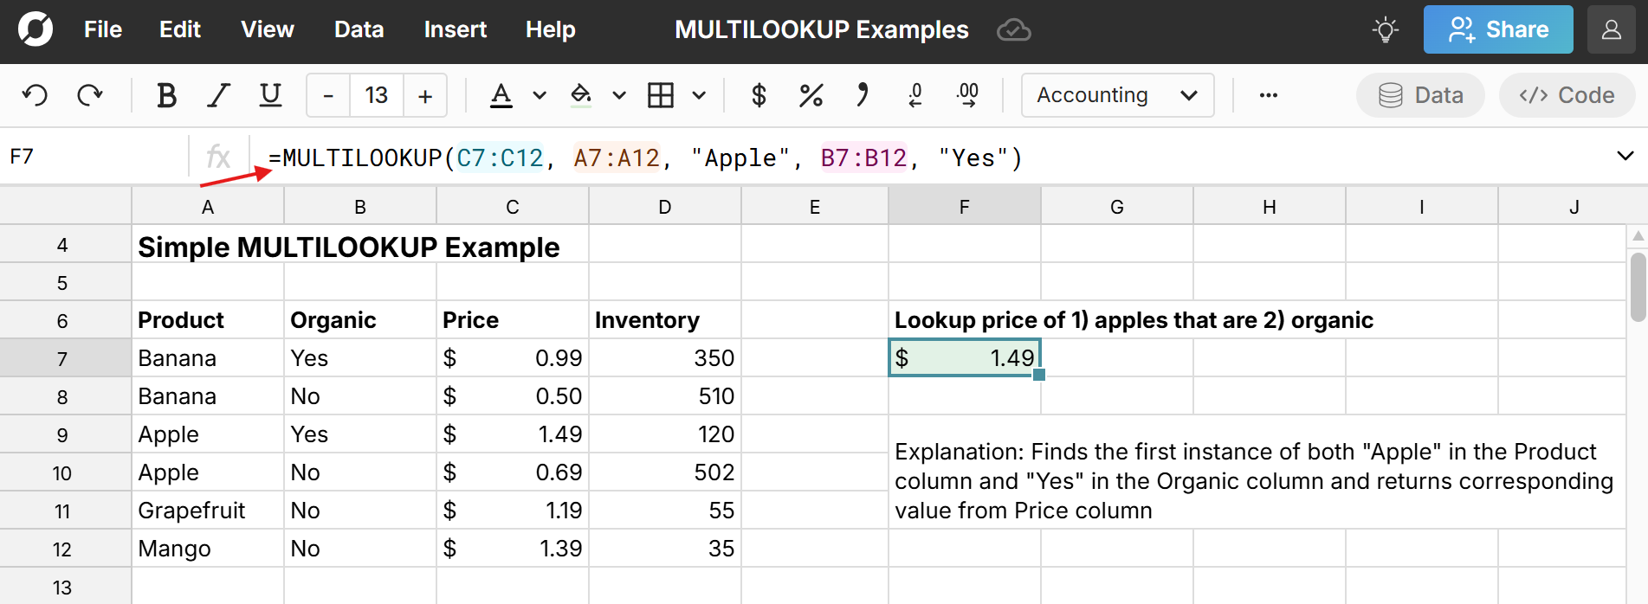Open the Code panel button
The height and width of the screenshot is (604, 1648).
(1567, 95)
